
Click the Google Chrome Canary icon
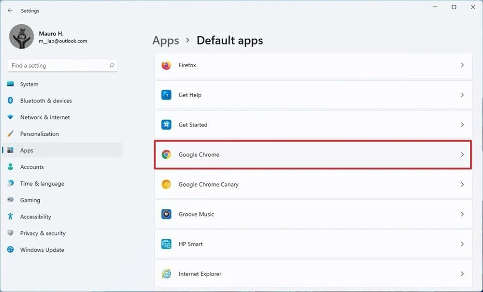tap(166, 184)
